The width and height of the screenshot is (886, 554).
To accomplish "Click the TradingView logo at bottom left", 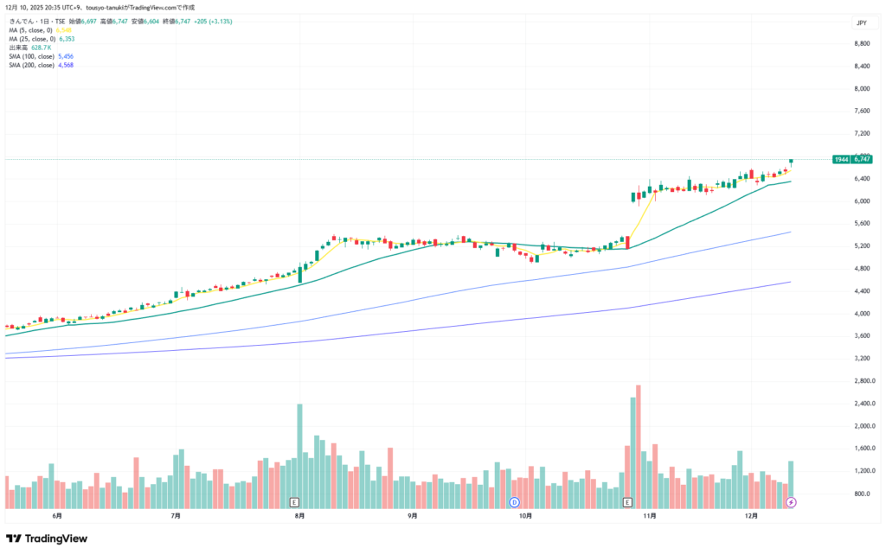I will 48,539.
